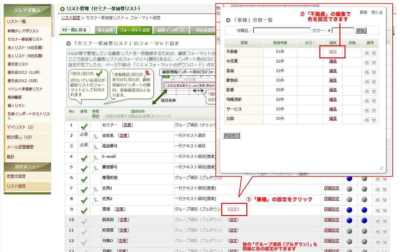Open 設定 for 業種 pulldown group item

point(233,209)
